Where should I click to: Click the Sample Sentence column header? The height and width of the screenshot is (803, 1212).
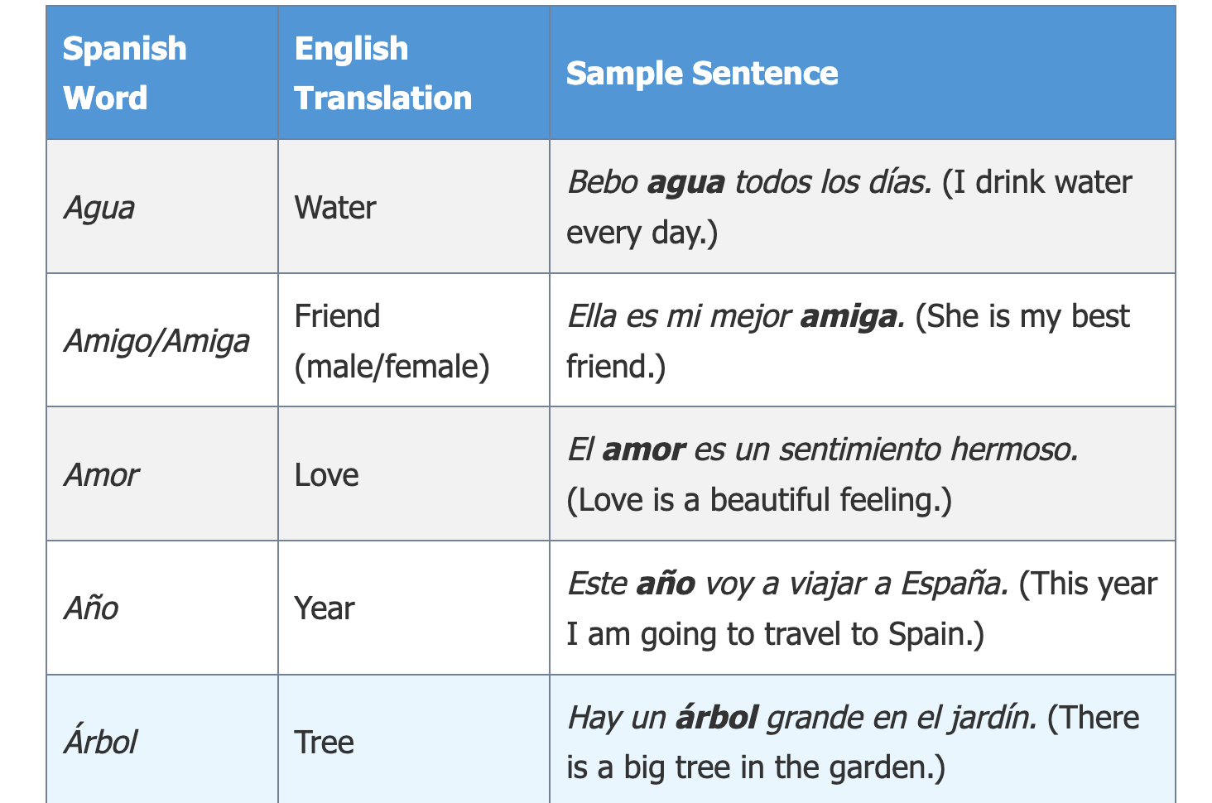pyautogui.click(x=863, y=73)
